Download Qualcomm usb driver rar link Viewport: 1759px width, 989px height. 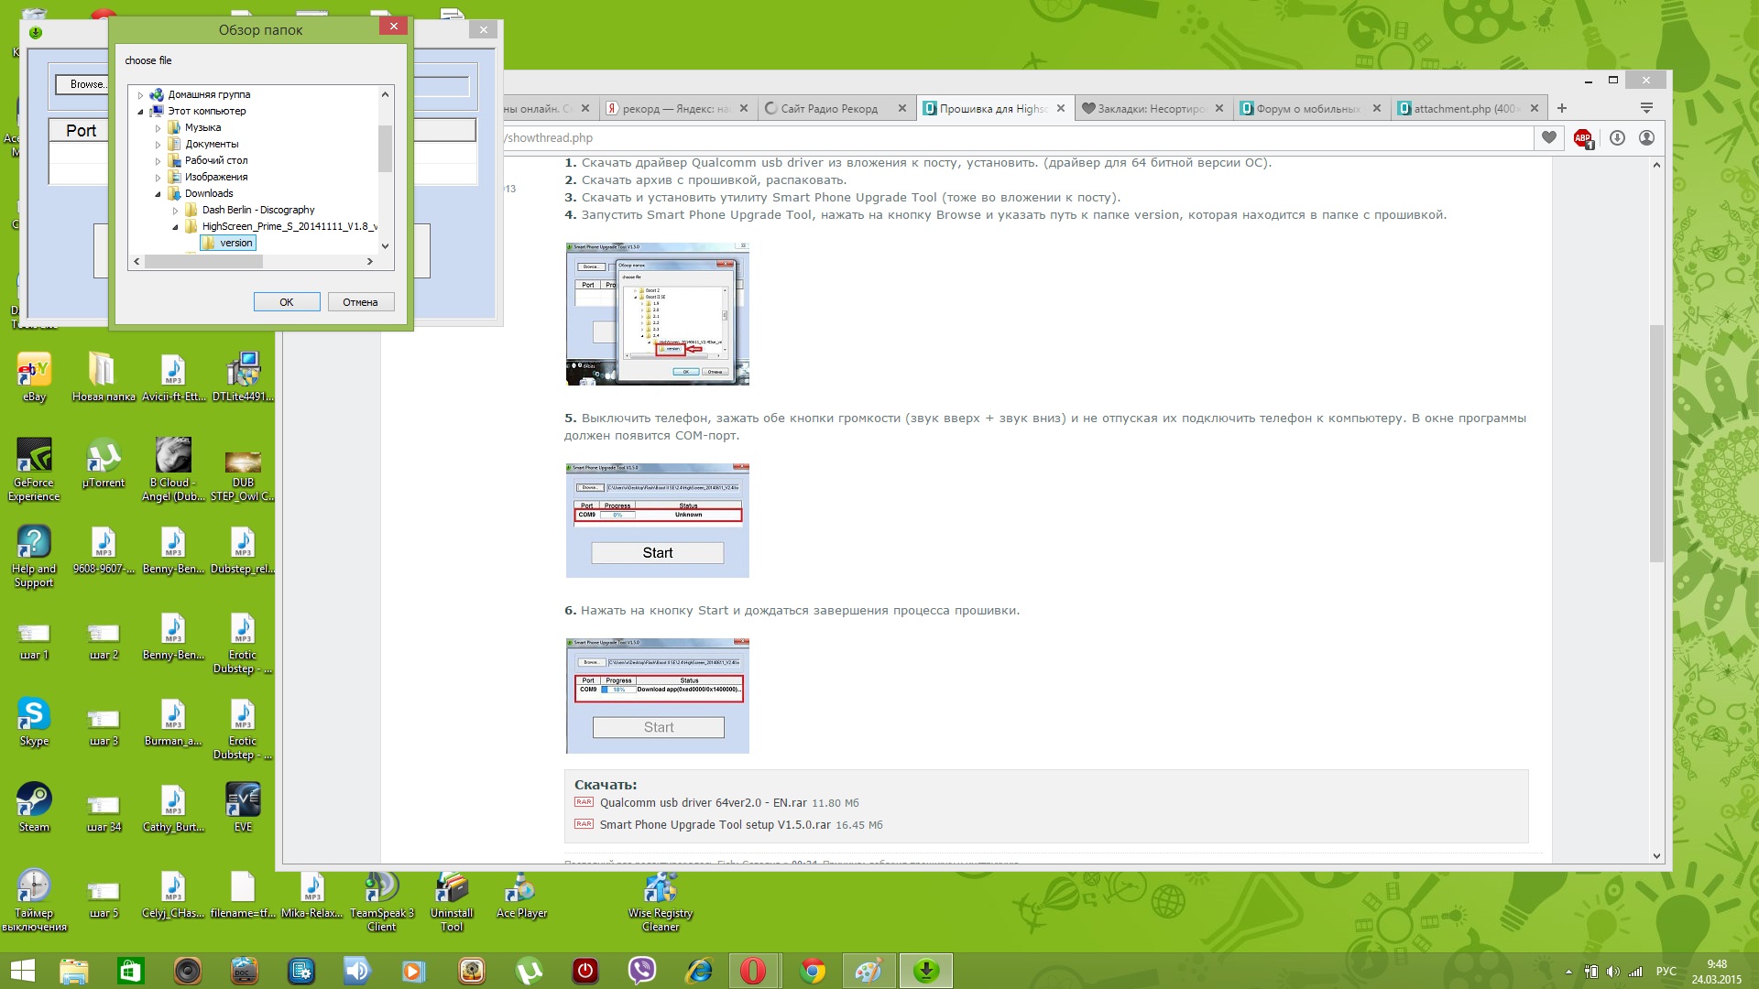click(703, 803)
